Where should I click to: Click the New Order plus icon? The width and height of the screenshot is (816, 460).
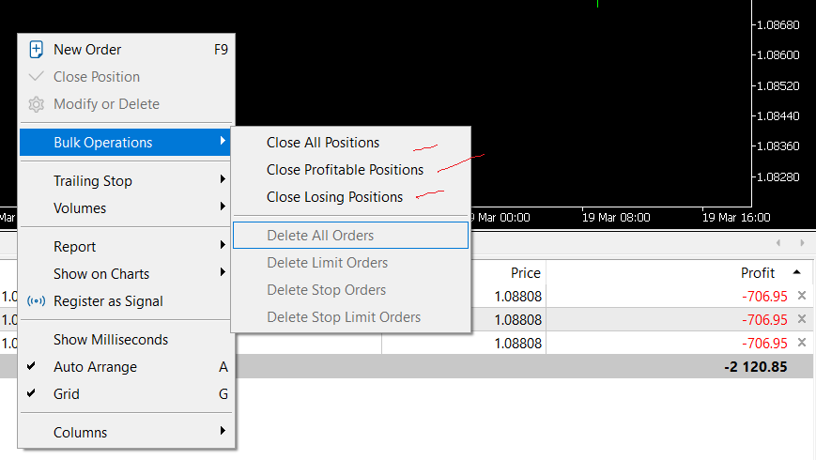(37, 50)
